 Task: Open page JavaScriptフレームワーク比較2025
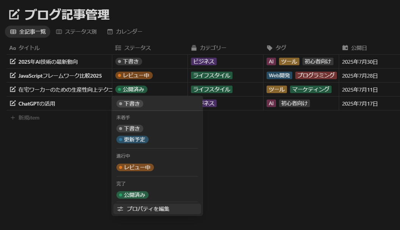click(x=60, y=76)
